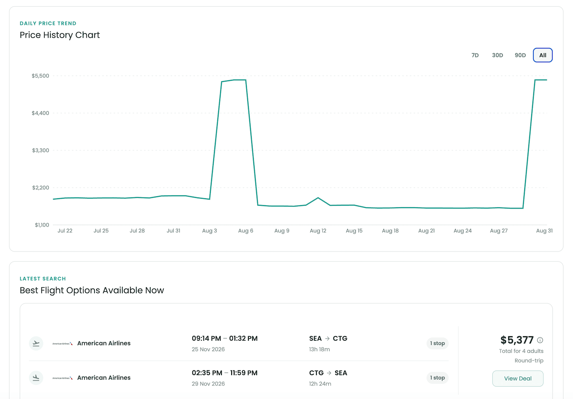
Task: Click the Aug 3 x-axis label
Action: 210,231
